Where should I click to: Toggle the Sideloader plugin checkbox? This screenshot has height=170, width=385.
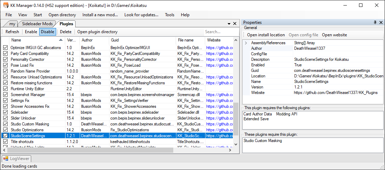click(x=5, y=112)
